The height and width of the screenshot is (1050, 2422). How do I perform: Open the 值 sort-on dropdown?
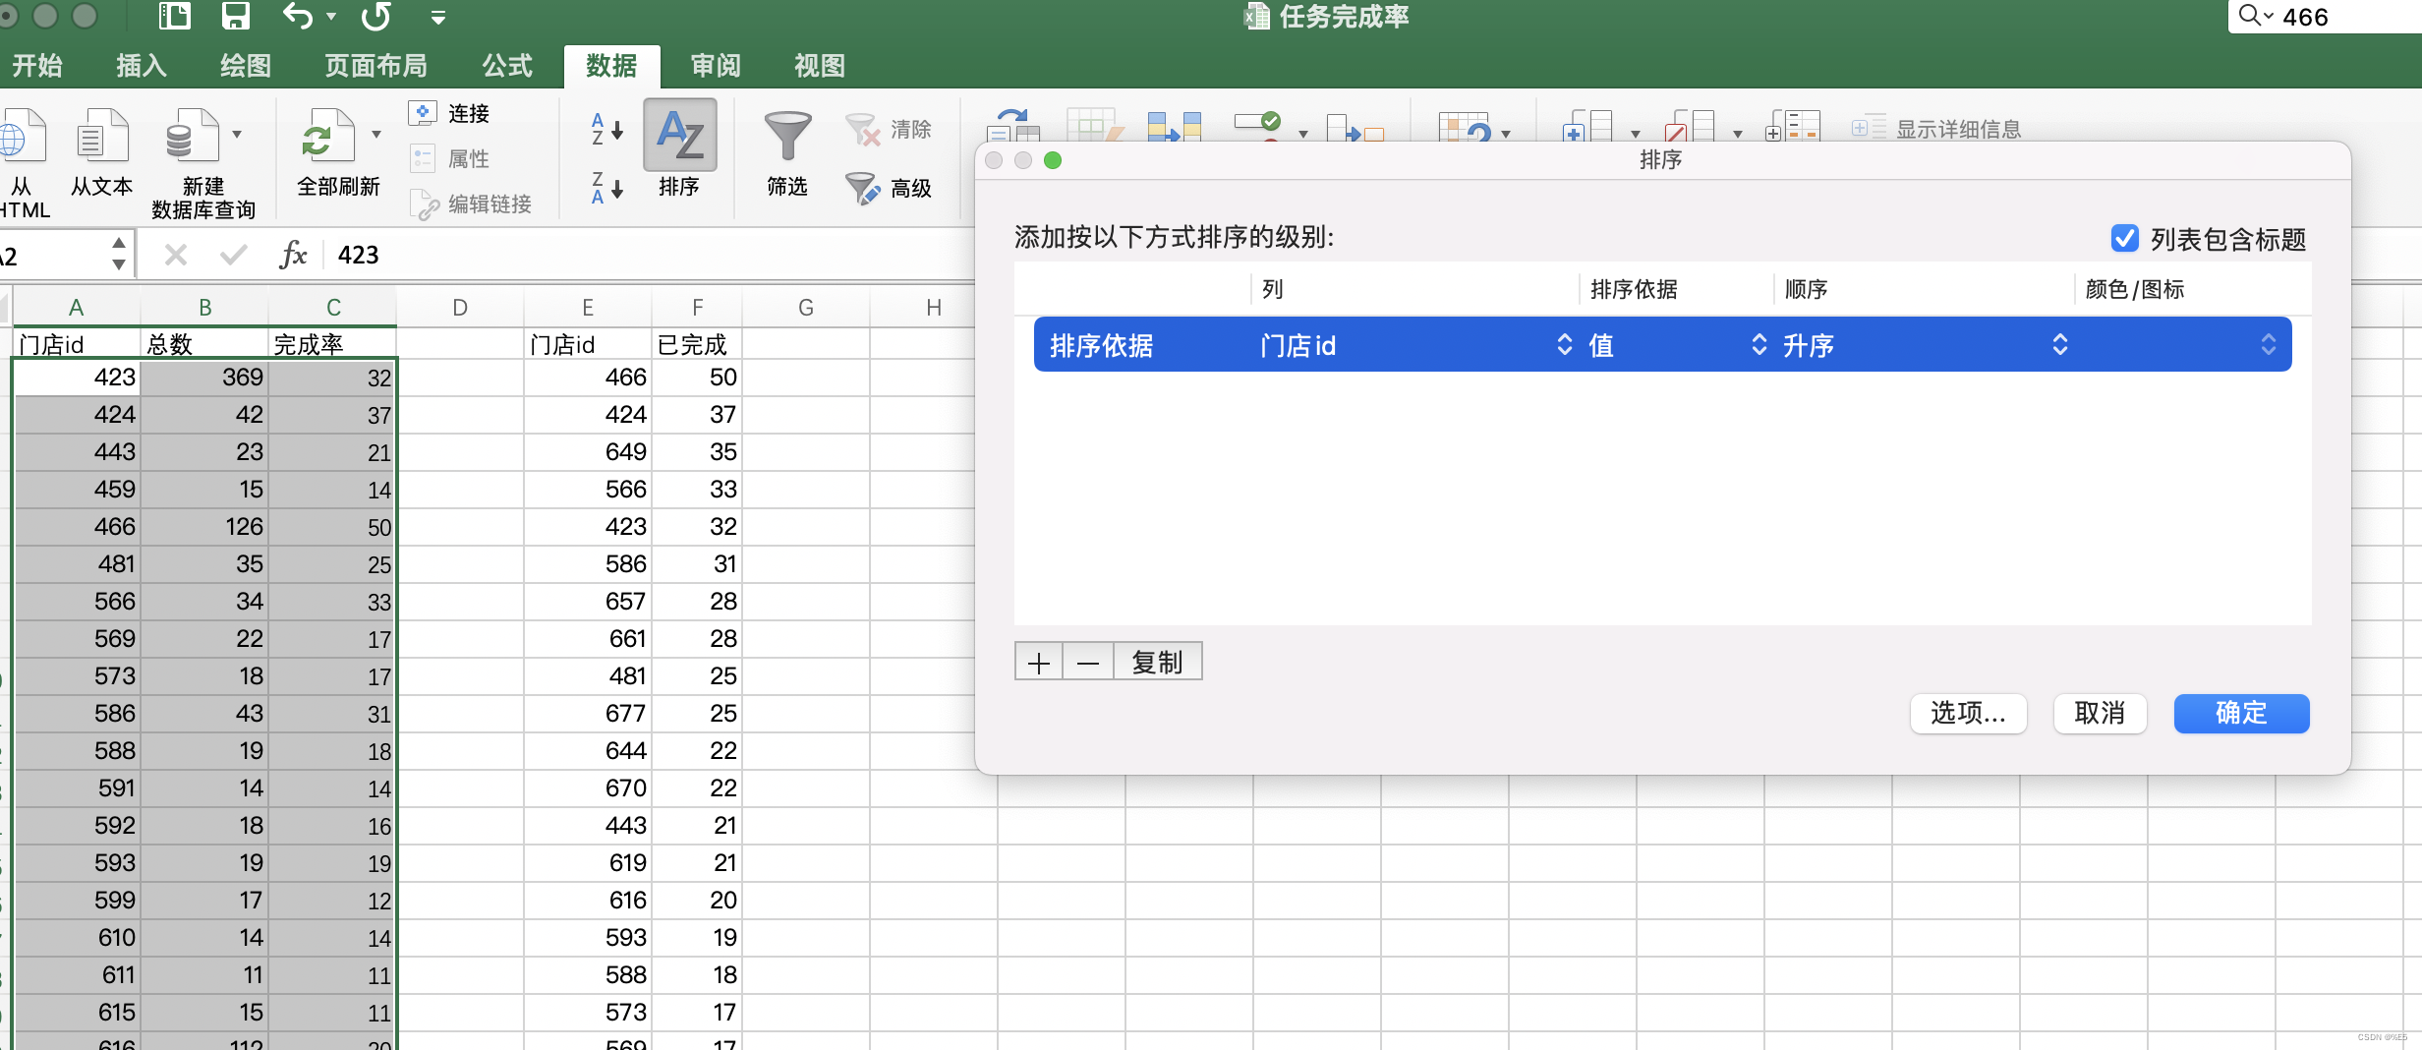pos(1759,344)
